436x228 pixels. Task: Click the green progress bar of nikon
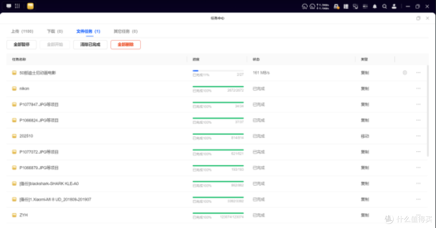pos(218,86)
